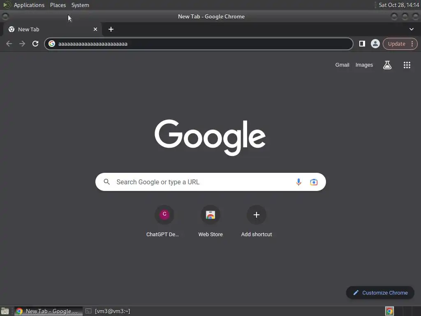
Task: Click the address bar with aaaa text
Action: (x=199, y=44)
